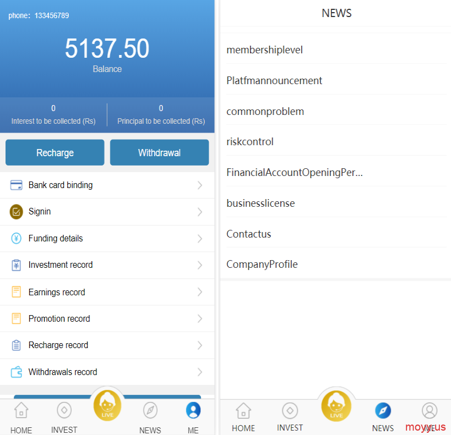Tap the NEWS compass icon in left screen
The image size is (451, 435).
pos(150,410)
